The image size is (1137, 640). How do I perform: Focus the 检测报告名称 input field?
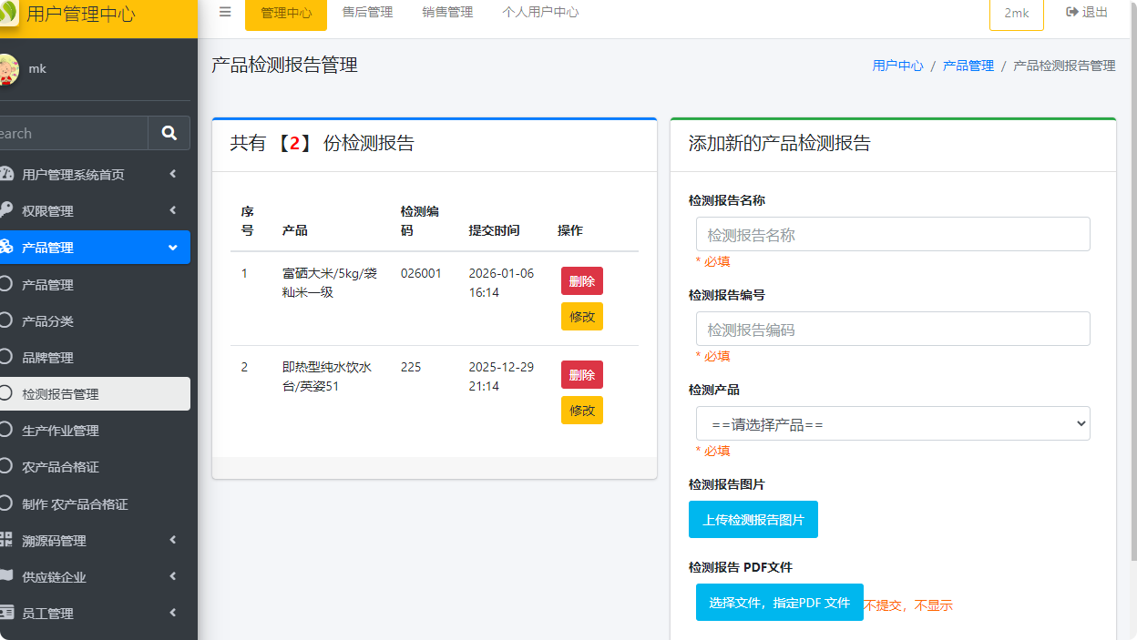(893, 234)
